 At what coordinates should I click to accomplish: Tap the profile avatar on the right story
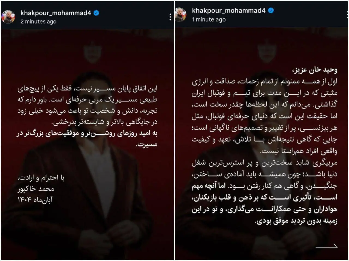[x=180, y=15]
